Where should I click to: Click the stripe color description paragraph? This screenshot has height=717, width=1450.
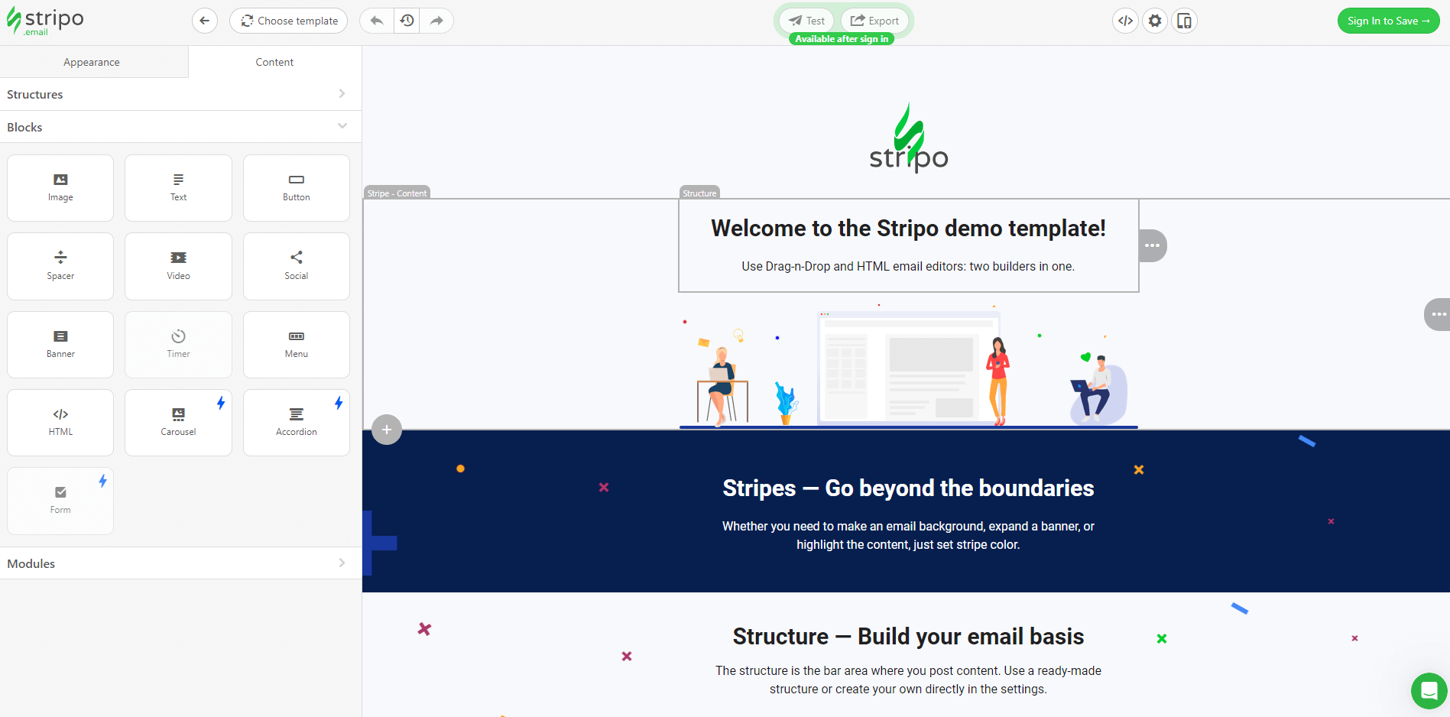point(908,535)
